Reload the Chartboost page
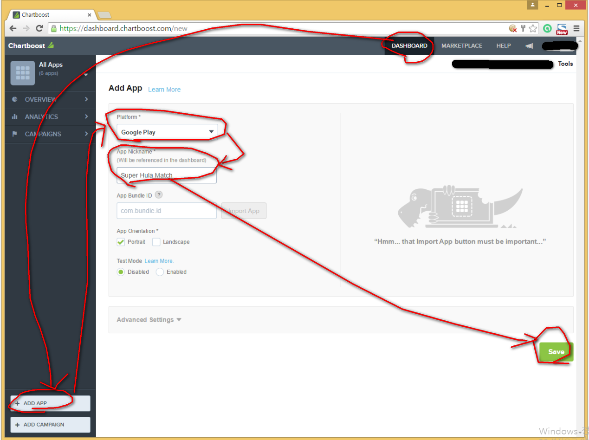The width and height of the screenshot is (589, 440). [39, 28]
